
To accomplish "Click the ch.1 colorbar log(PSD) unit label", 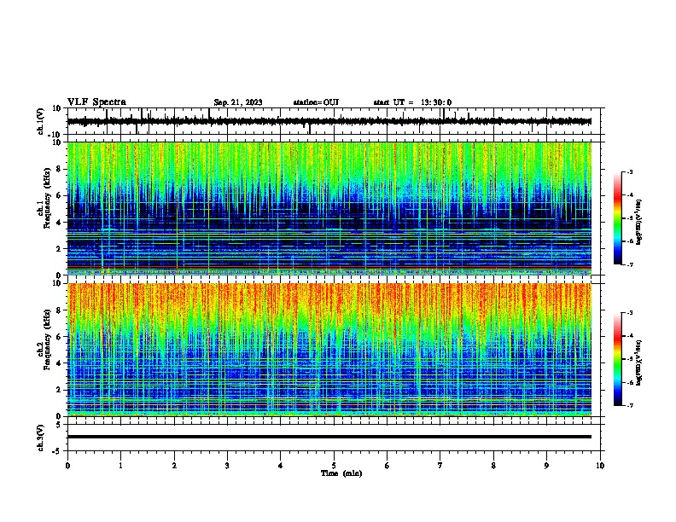I will click(639, 223).
